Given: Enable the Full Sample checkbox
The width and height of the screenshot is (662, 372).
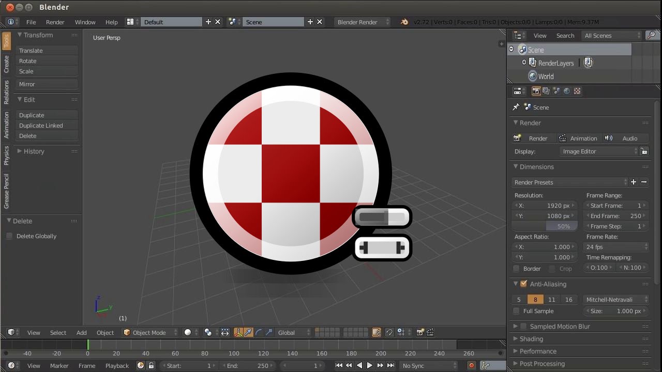Looking at the screenshot, I should point(516,311).
